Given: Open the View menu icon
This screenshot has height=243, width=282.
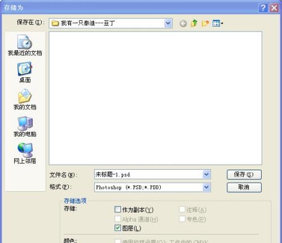Looking at the screenshot, I should (218, 24).
